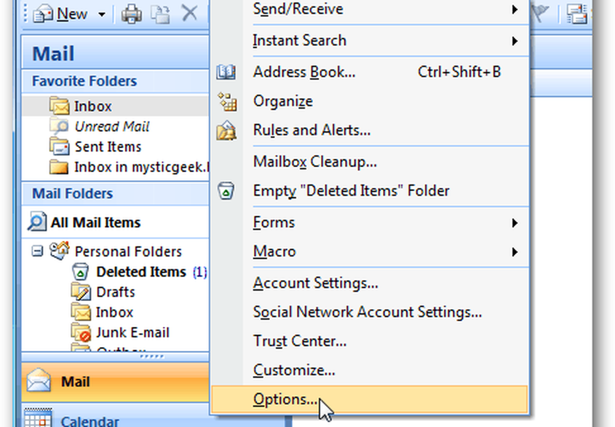Open Instant Search submenu

(370, 41)
